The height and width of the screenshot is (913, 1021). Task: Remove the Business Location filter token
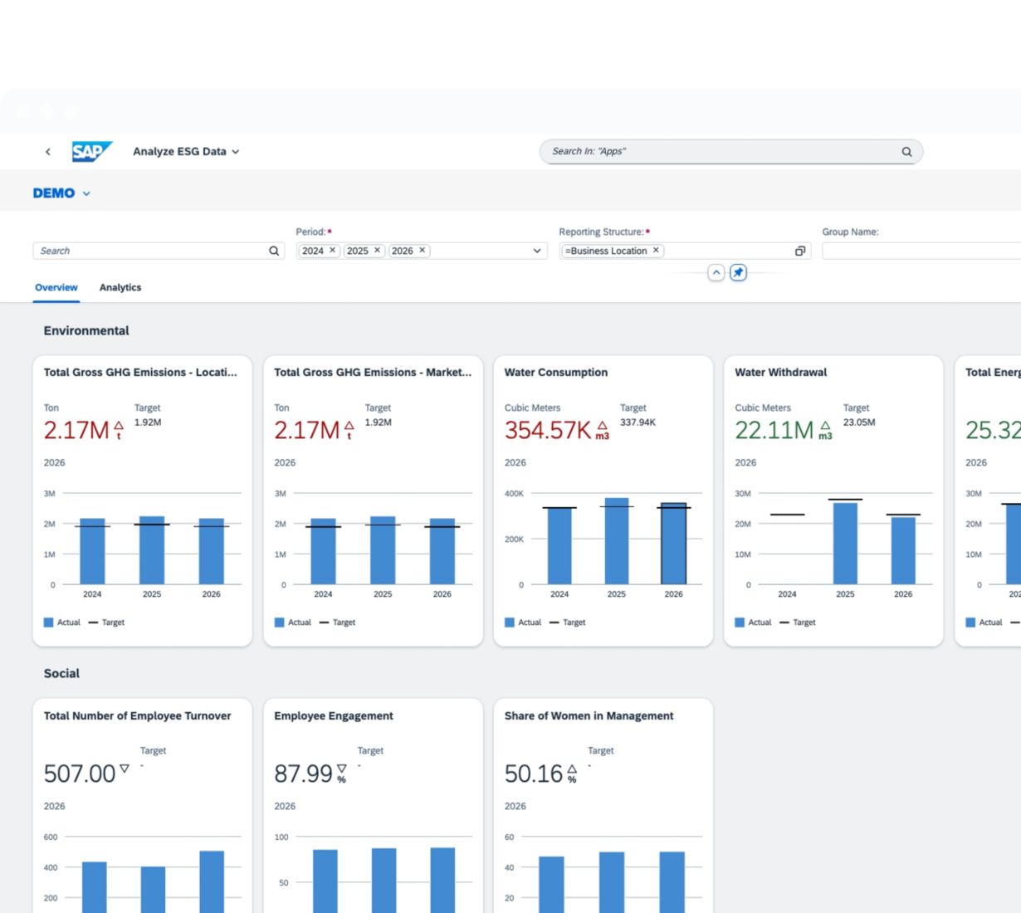click(x=656, y=251)
